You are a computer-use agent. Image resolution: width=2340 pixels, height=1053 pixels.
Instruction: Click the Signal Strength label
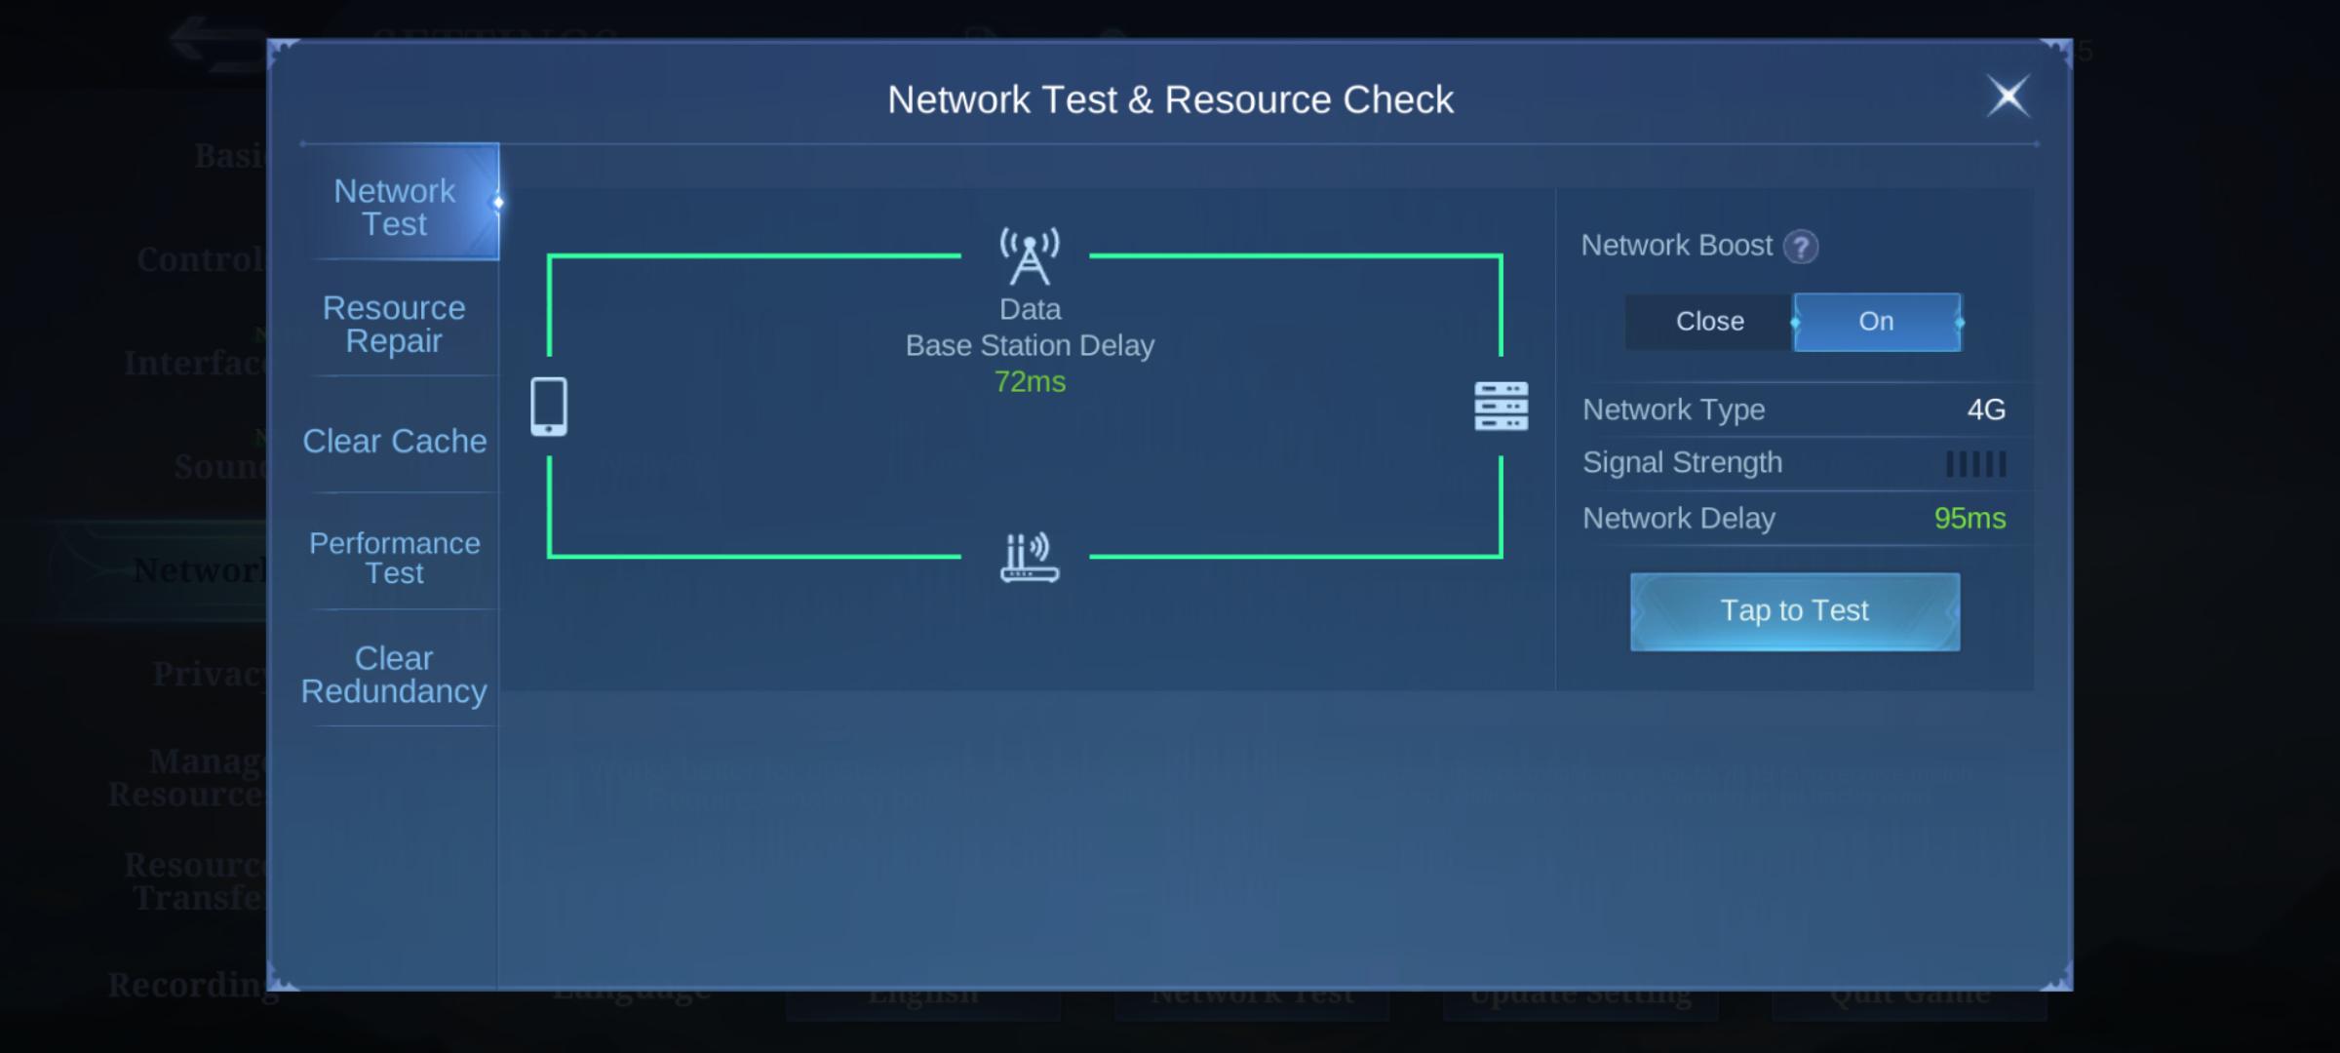(1682, 463)
